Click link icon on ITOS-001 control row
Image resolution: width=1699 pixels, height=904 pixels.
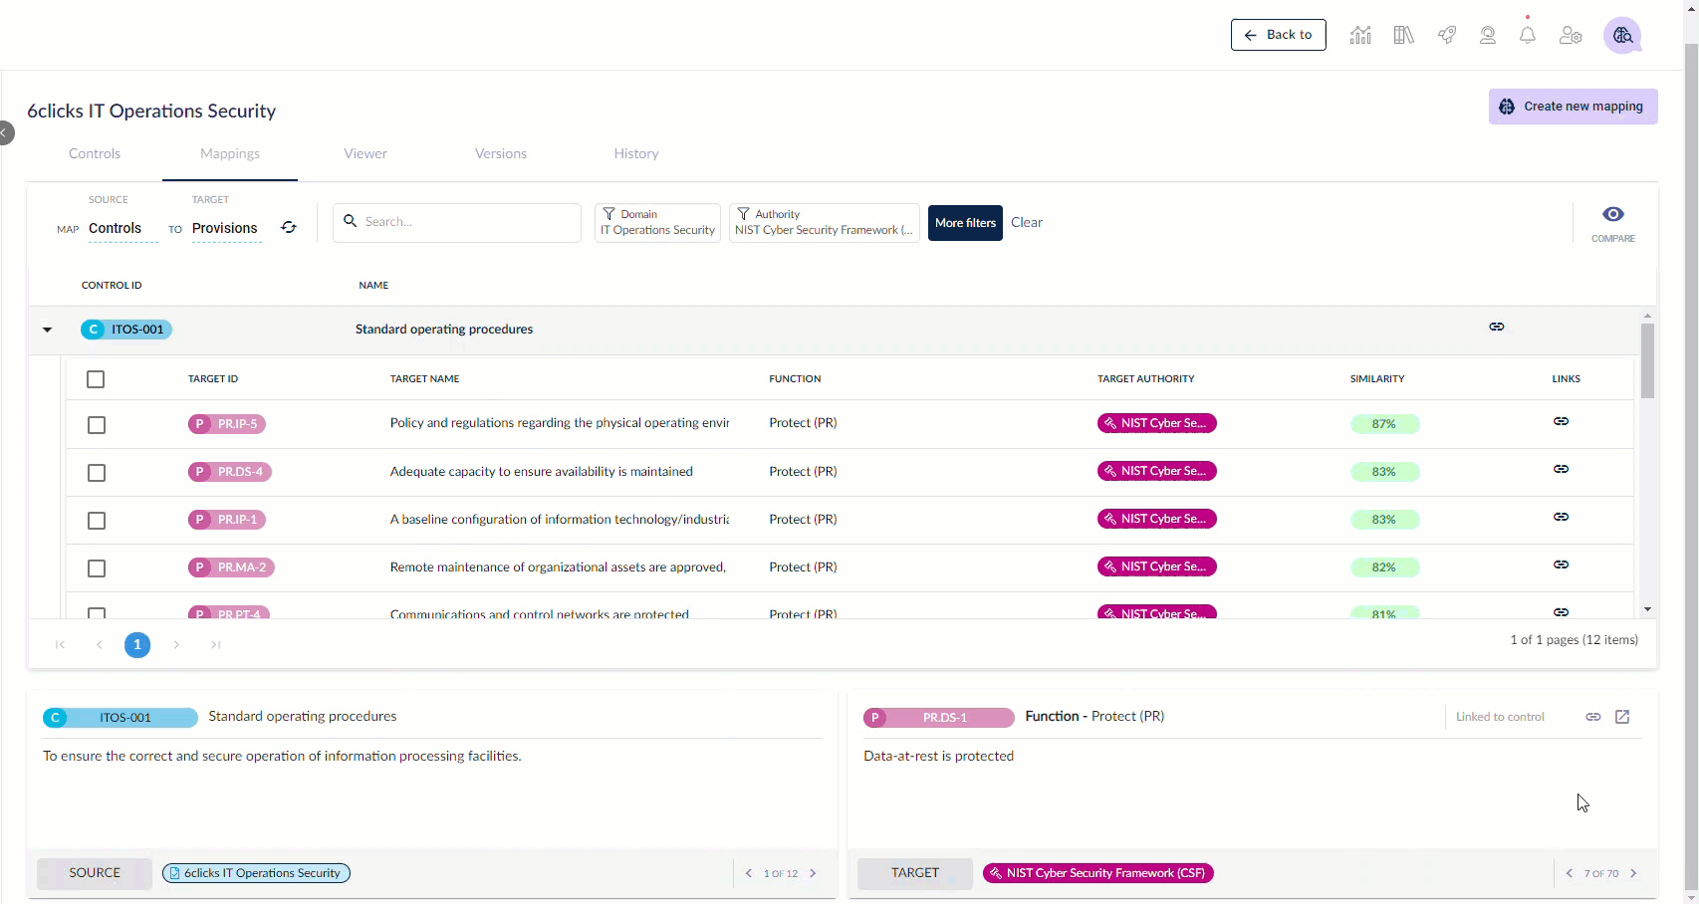(x=1496, y=327)
